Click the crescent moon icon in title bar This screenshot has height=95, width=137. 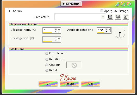(x=117, y=4)
